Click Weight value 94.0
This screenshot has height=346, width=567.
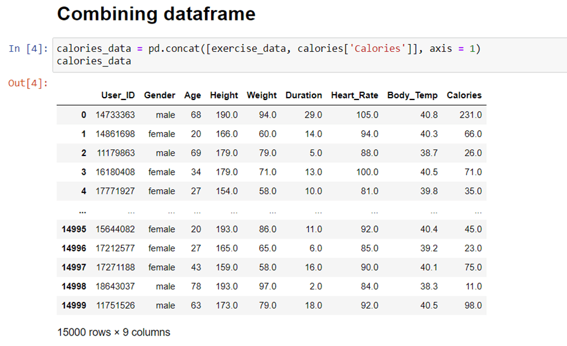[268, 115]
